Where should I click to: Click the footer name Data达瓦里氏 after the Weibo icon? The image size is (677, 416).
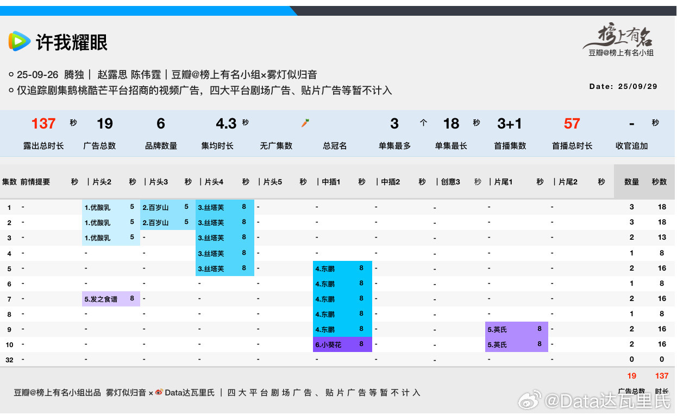(x=190, y=393)
